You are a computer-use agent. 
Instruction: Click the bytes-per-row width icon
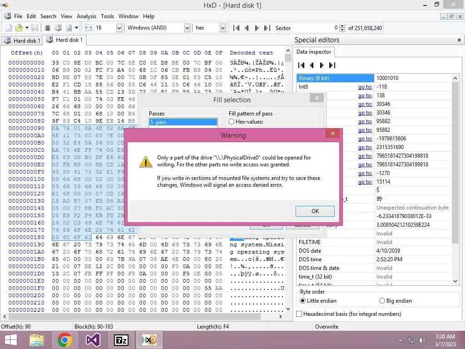[89, 28]
